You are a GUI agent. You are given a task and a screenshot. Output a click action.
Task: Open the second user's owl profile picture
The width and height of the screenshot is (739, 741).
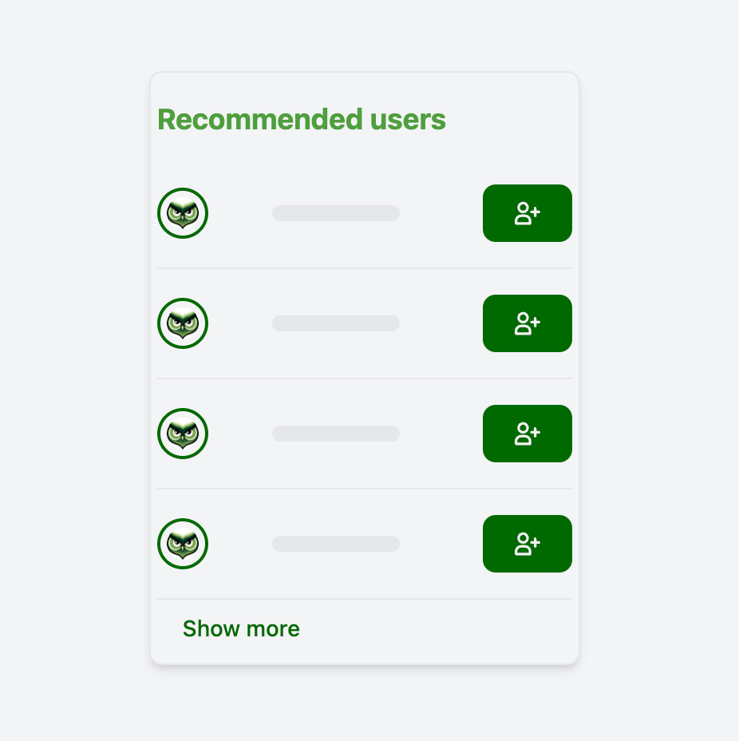tap(183, 323)
